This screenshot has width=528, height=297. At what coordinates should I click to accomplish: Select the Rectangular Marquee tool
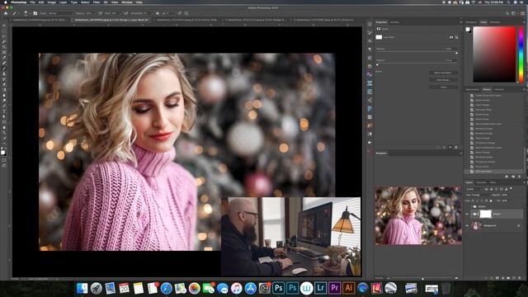[4, 31]
